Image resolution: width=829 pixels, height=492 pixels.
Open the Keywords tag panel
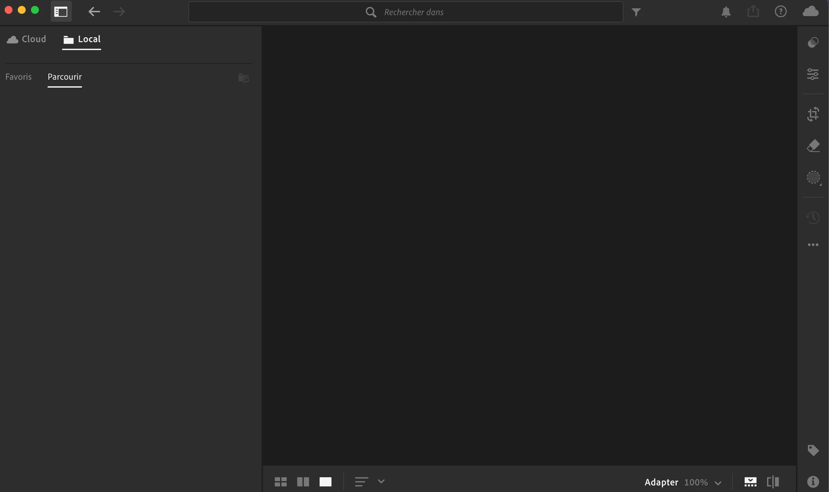(813, 450)
